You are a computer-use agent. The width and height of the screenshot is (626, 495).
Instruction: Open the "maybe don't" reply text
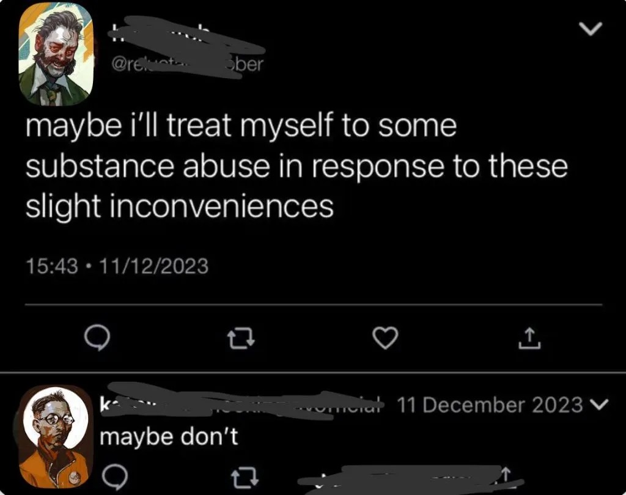[169, 436]
